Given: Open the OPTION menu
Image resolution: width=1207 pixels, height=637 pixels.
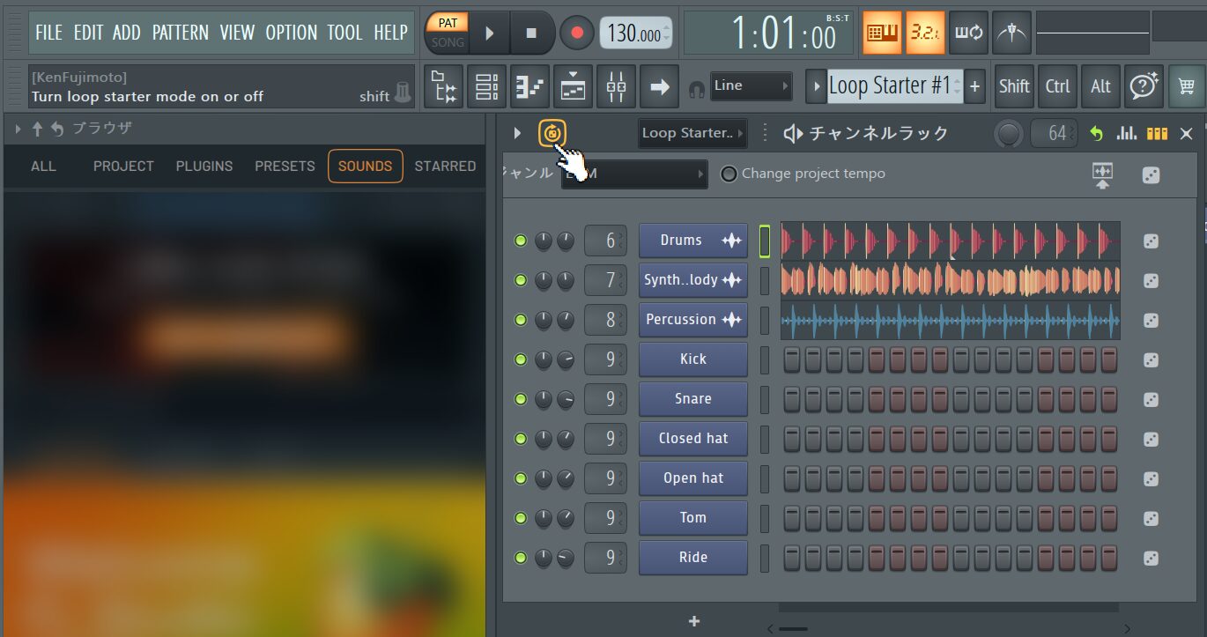Looking at the screenshot, I should 291,33.
